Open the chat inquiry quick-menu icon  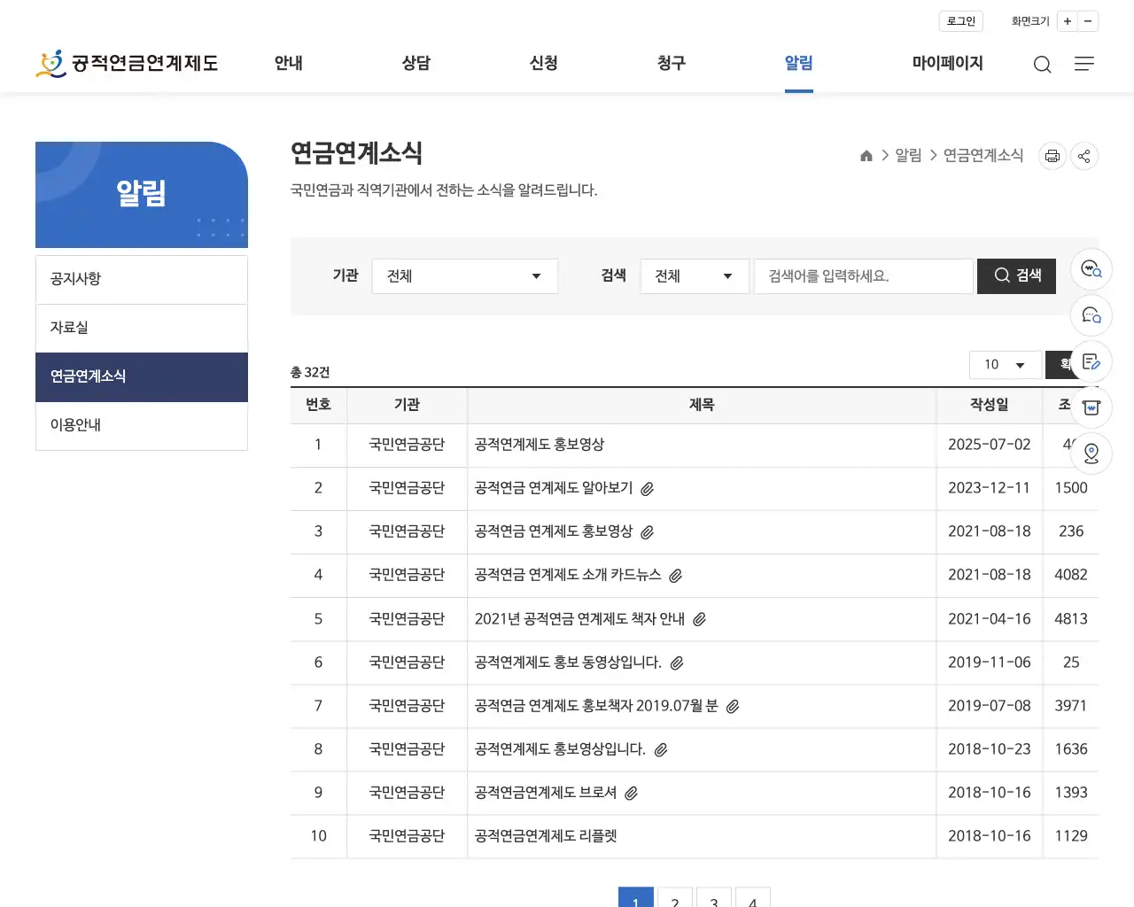(1091, 315)
